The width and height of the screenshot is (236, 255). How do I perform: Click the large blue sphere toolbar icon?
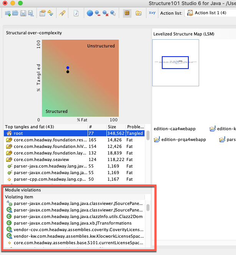[x=90, y=13]
